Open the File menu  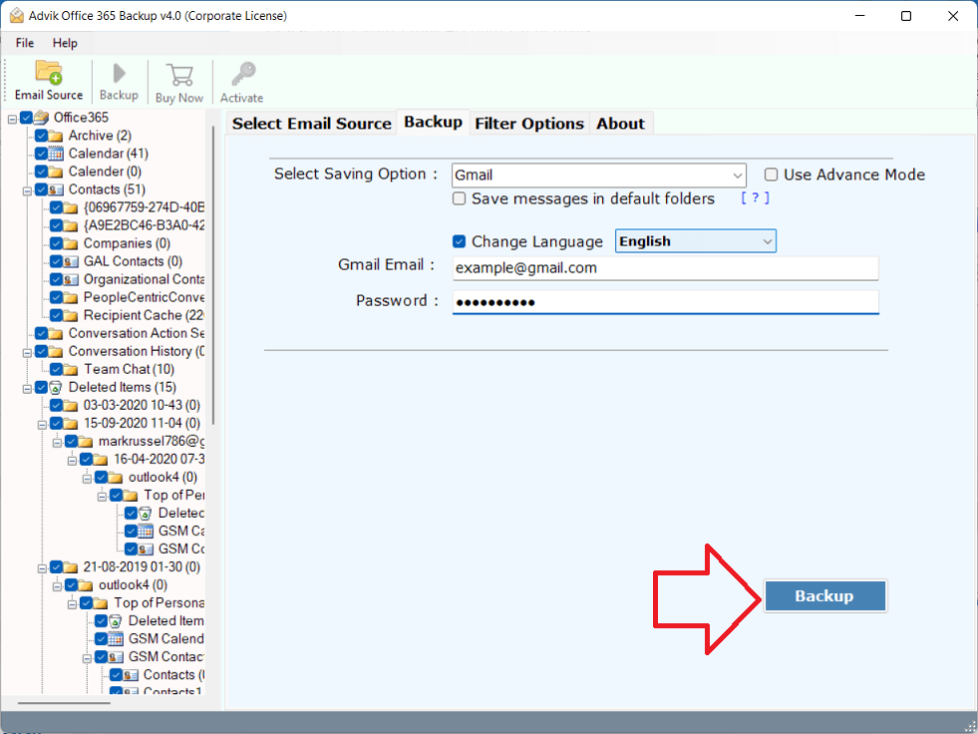click(x=25, y=43)
